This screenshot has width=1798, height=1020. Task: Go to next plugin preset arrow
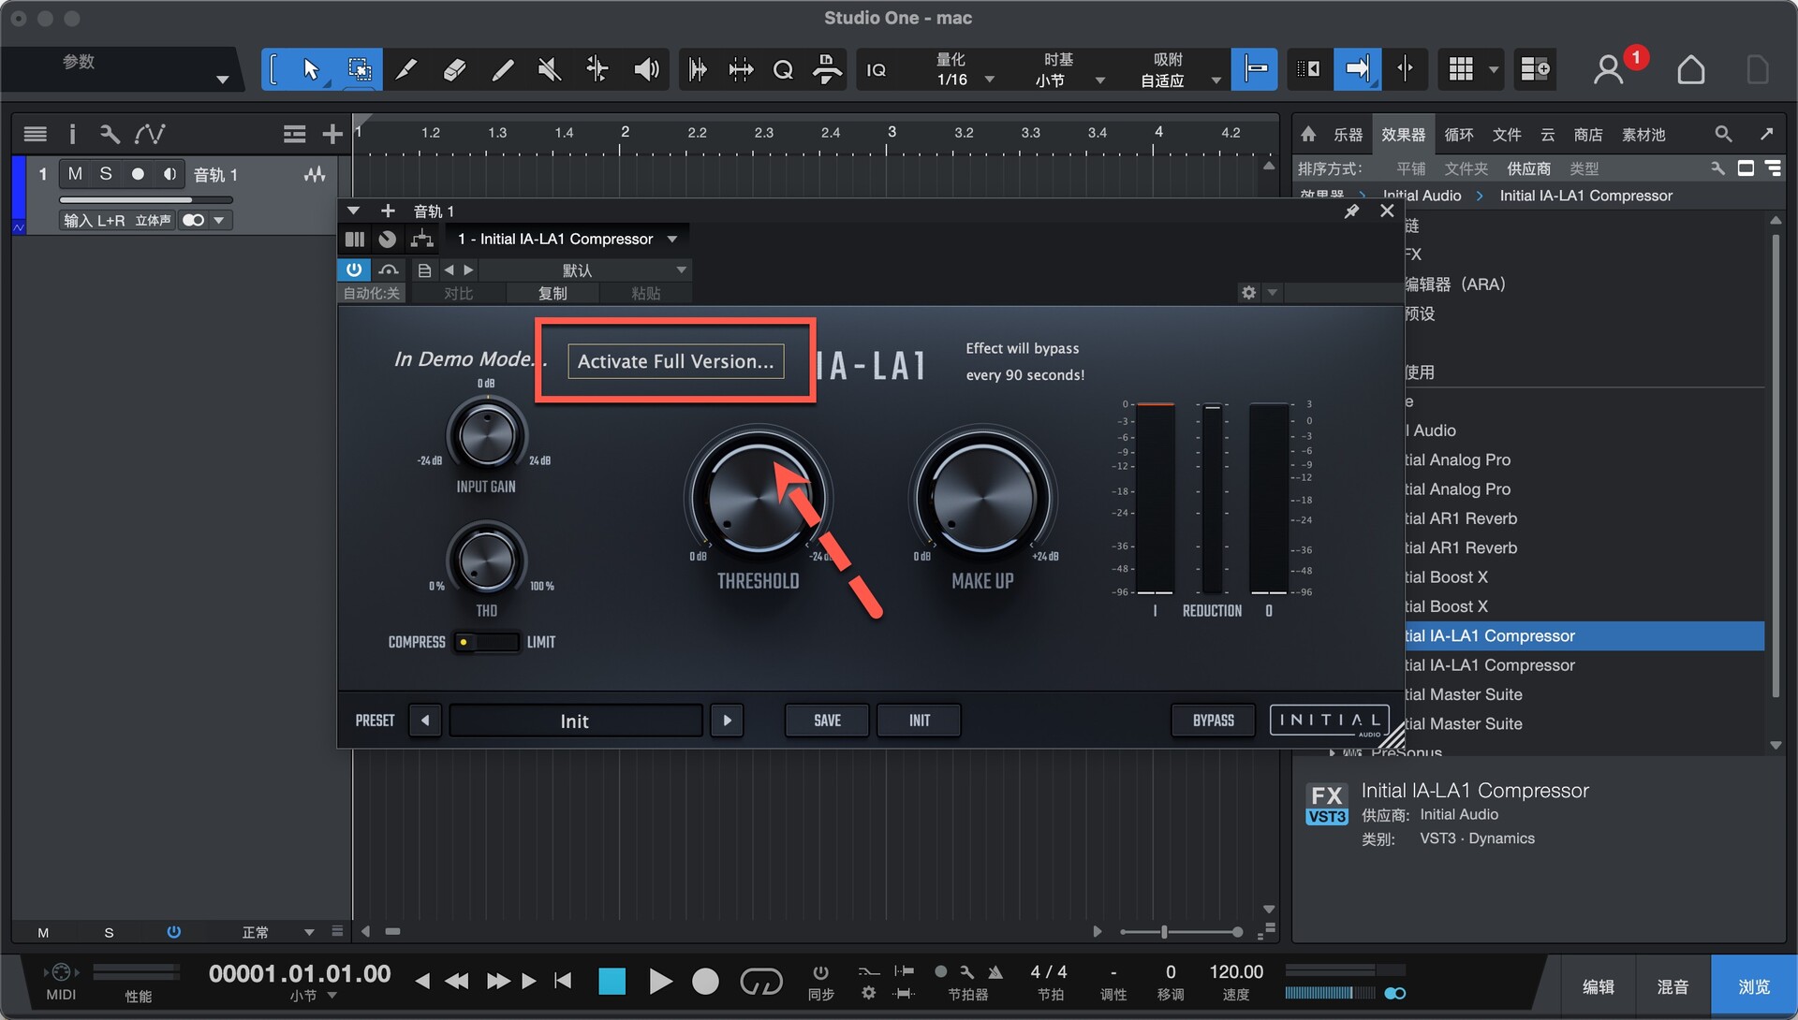point(727,721)
